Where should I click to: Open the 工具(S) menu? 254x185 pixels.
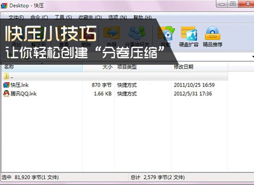[x=63, y=17]
